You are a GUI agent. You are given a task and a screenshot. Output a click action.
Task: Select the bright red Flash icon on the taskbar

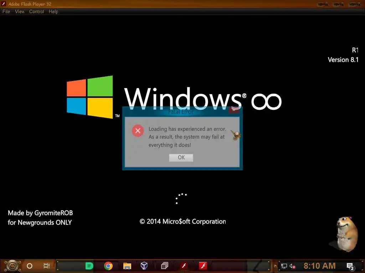tap(203, 266)
